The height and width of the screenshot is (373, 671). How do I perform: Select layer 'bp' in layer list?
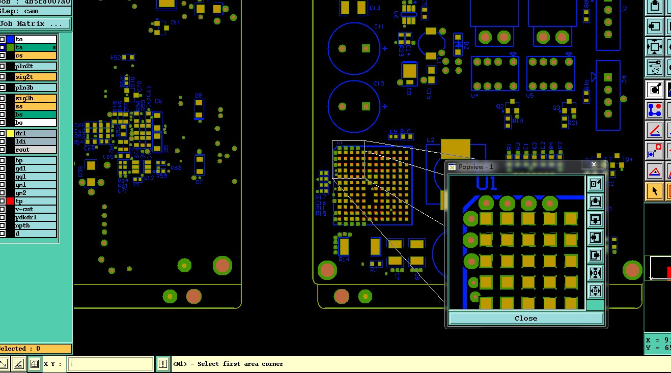tap(35, 160)
